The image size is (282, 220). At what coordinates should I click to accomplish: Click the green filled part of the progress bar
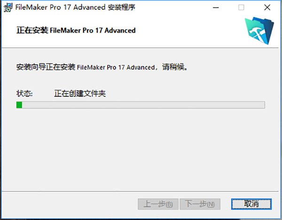click(19, 105)
